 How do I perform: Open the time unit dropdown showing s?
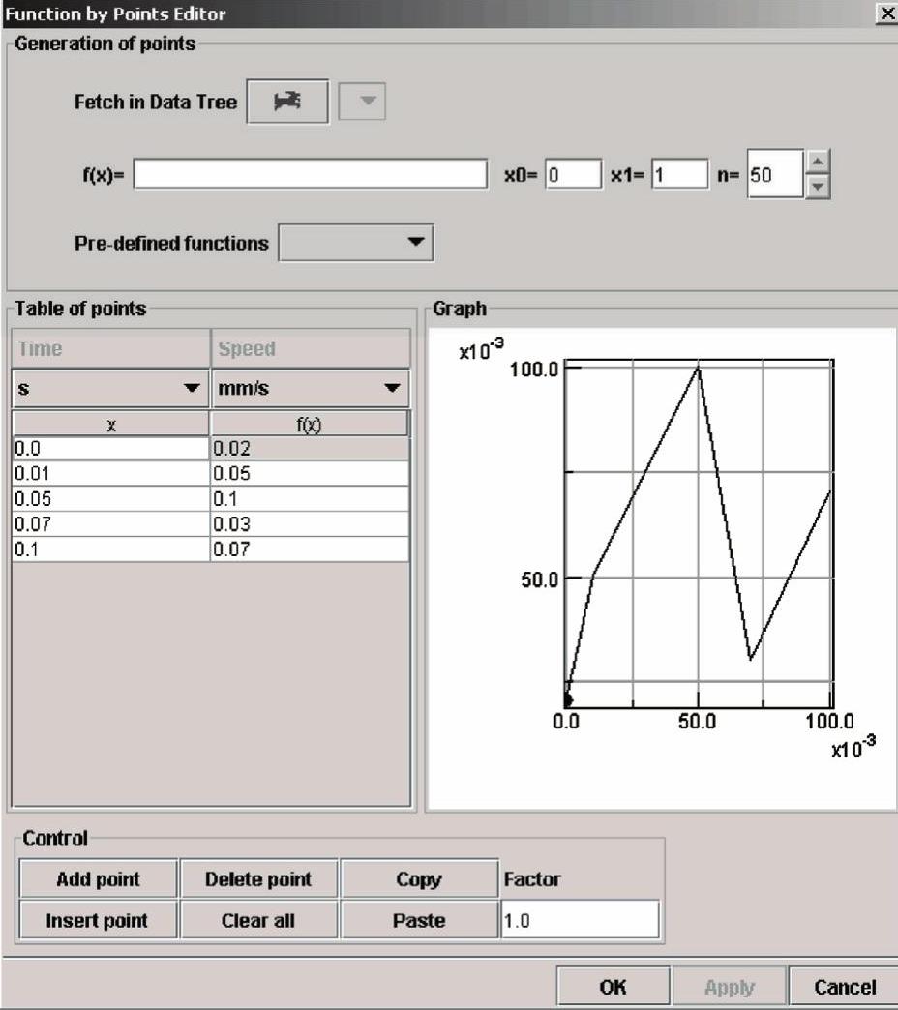point(110,389)
